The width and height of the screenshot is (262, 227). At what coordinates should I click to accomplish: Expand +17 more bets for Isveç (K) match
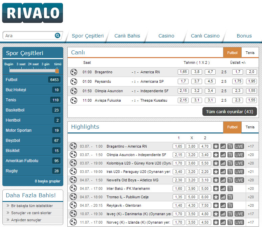[x=250, y=214]
